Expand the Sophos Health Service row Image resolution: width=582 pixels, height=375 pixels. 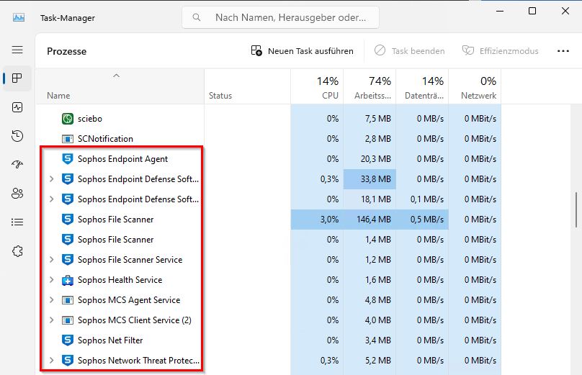click(x=51, y=280)
